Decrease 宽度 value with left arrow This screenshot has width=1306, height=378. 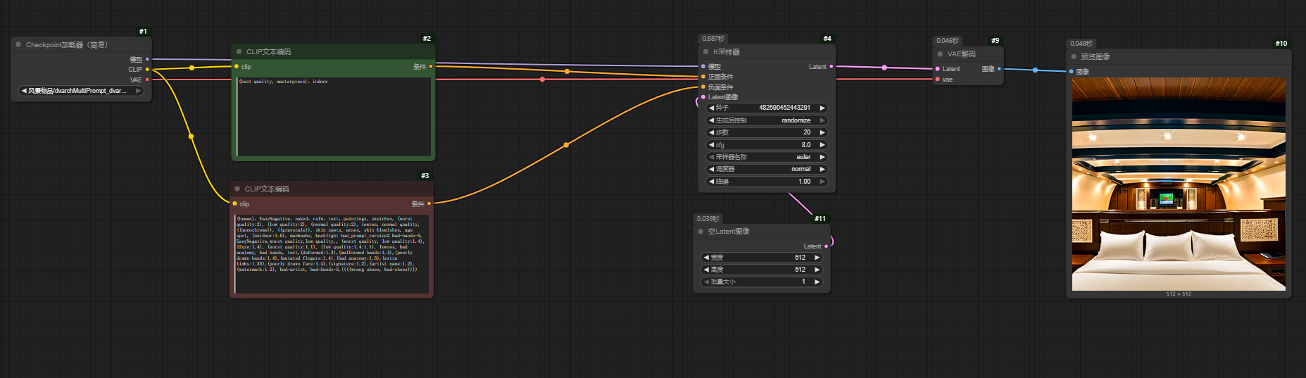click(x=706, y=258)
